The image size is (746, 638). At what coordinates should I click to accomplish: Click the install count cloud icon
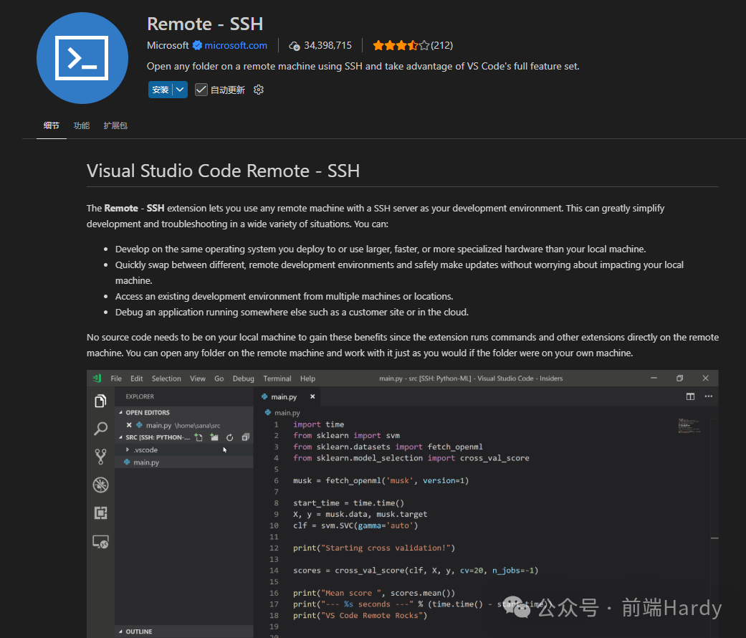click(295, 46)
